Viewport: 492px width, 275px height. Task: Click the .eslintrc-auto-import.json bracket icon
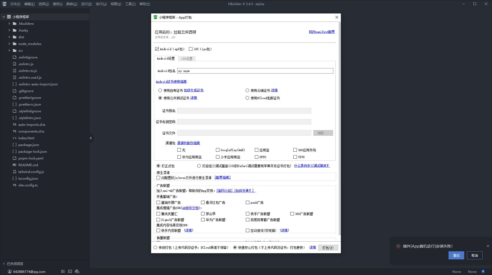(x=15, y=84)
